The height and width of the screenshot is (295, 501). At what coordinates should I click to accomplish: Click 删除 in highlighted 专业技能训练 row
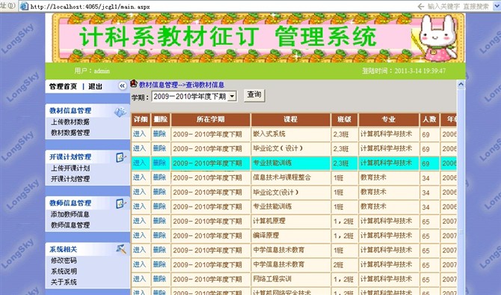tap(159, 163)
